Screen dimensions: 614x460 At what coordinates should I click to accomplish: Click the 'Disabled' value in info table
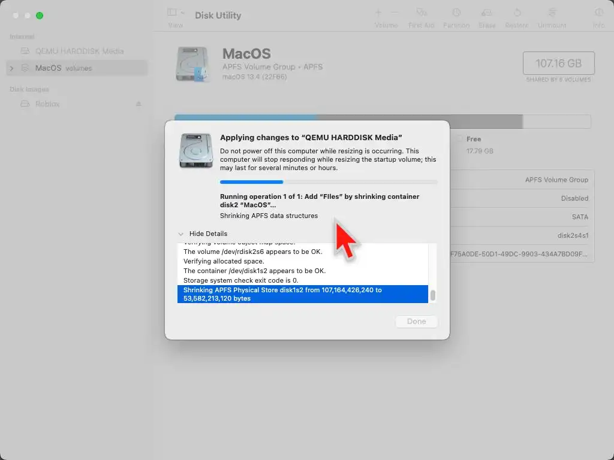tap(574, 198)
